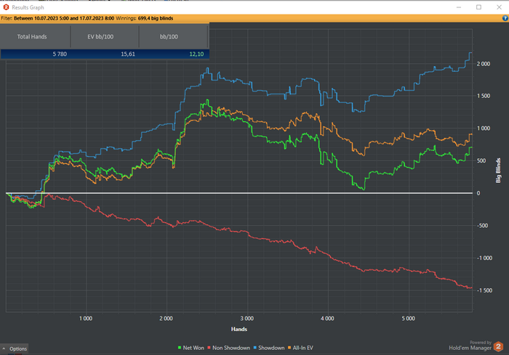Click the Results Graph window app icon
The width and height of the screenshot is (509, 355).
(x=6, y=7)
